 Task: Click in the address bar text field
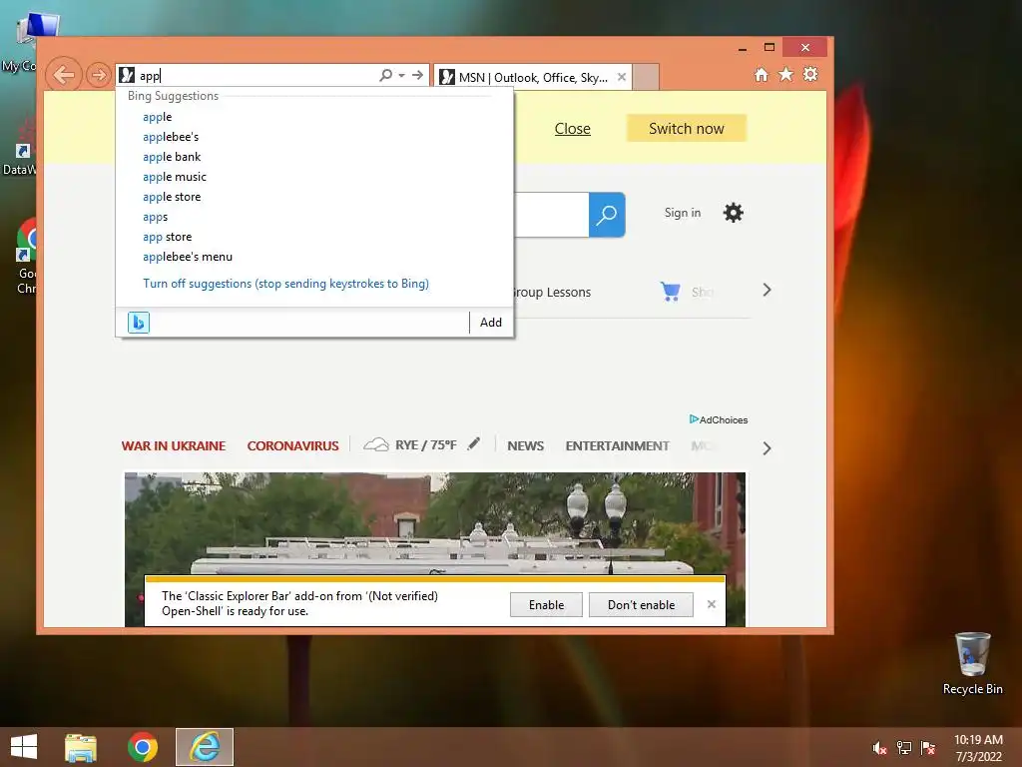(x=257, y=75)
